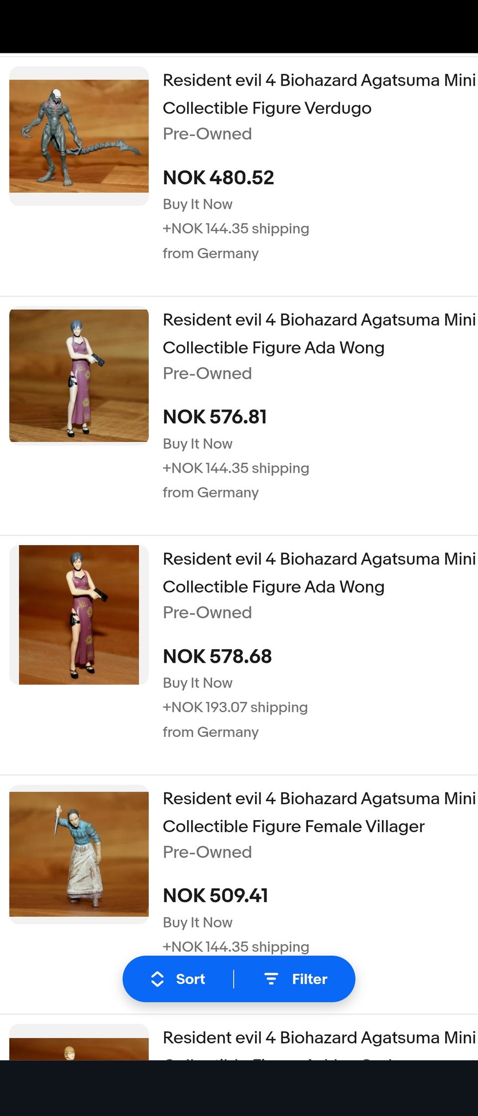Open the Sort options

tap(190, 979)
